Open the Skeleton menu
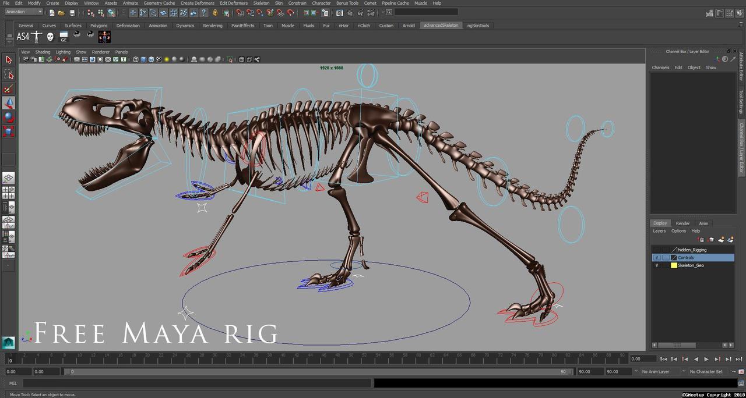 [x=261, y=3]
